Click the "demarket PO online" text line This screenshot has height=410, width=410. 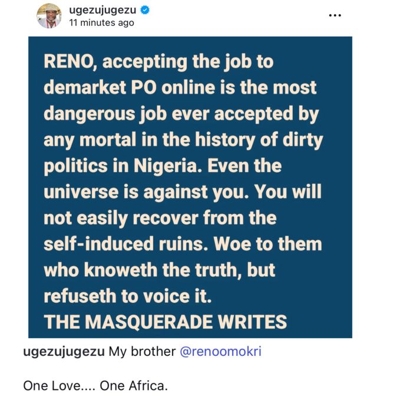pyautogui.click(x=180, y=87)
